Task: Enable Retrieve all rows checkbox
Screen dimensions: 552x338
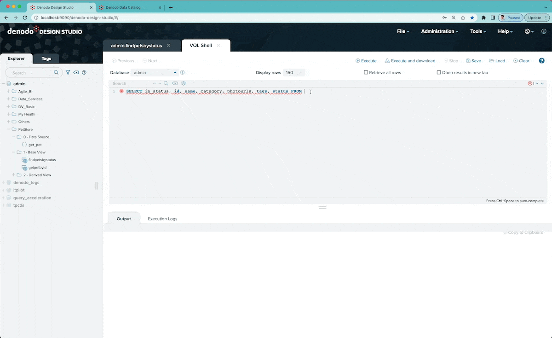Action: 366,73
